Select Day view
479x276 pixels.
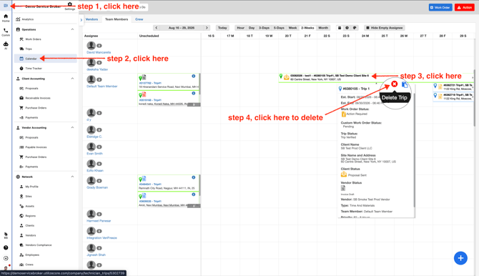252,28
